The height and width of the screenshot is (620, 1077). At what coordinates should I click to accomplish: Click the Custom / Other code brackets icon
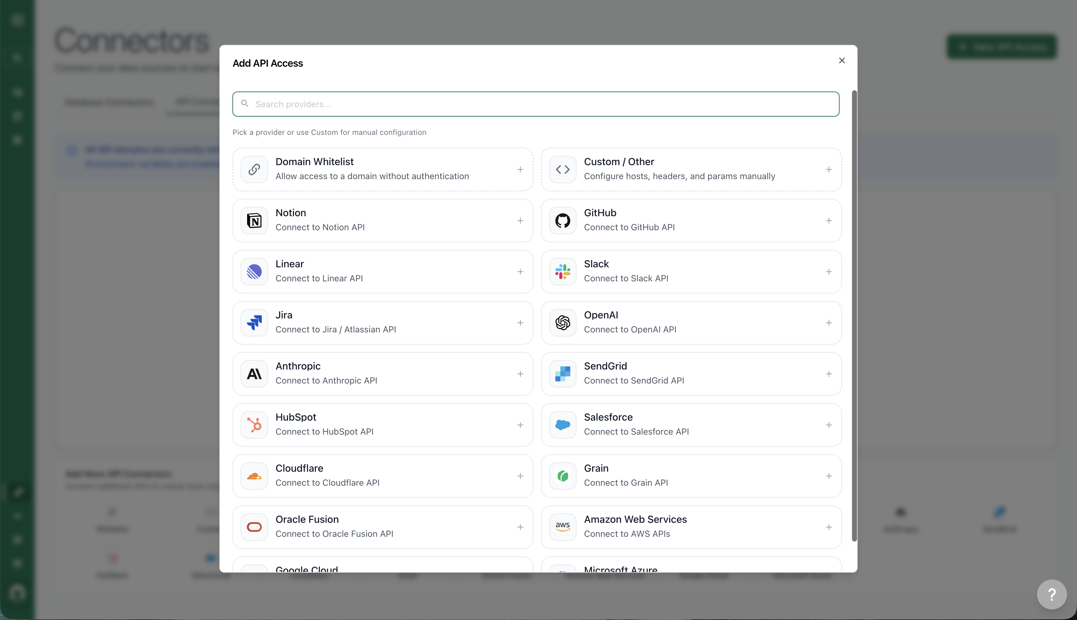click(562, 169)
